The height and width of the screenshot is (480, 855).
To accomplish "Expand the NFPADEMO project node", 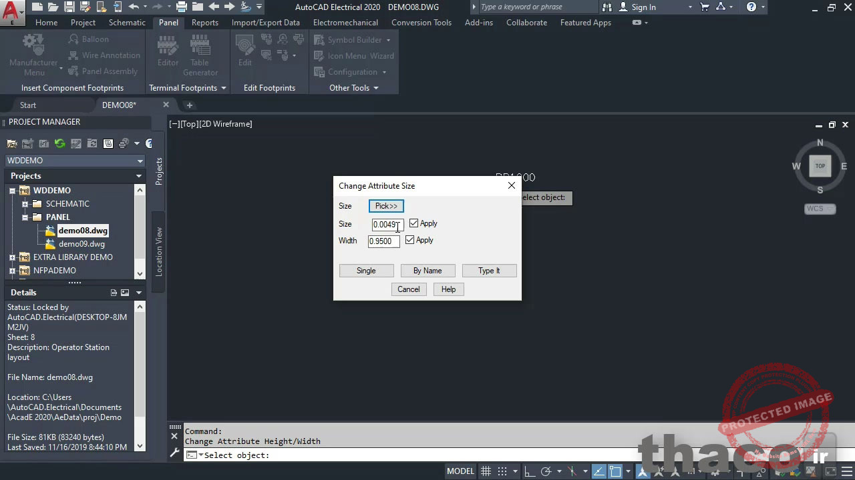I will (11, 270).
